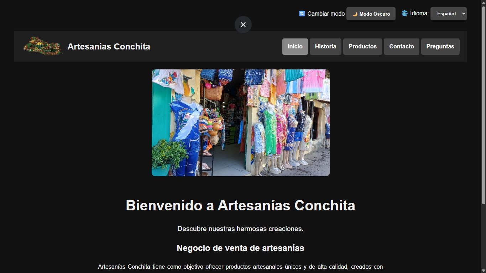Screen dimensions: 486x273
Task: Click the globe icon next to Idioma
Action: [x=404, y=14]
